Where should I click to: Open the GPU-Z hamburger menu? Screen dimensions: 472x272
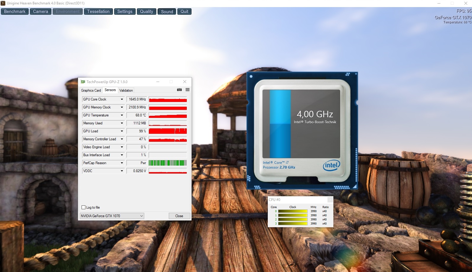click(x=187, y=90)
